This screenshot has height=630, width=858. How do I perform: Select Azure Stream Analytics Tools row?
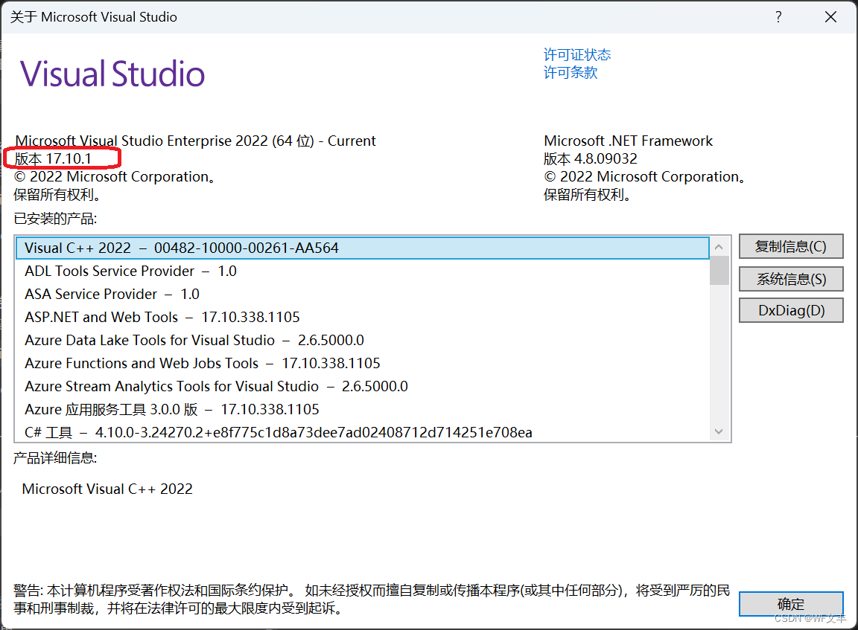363,386
